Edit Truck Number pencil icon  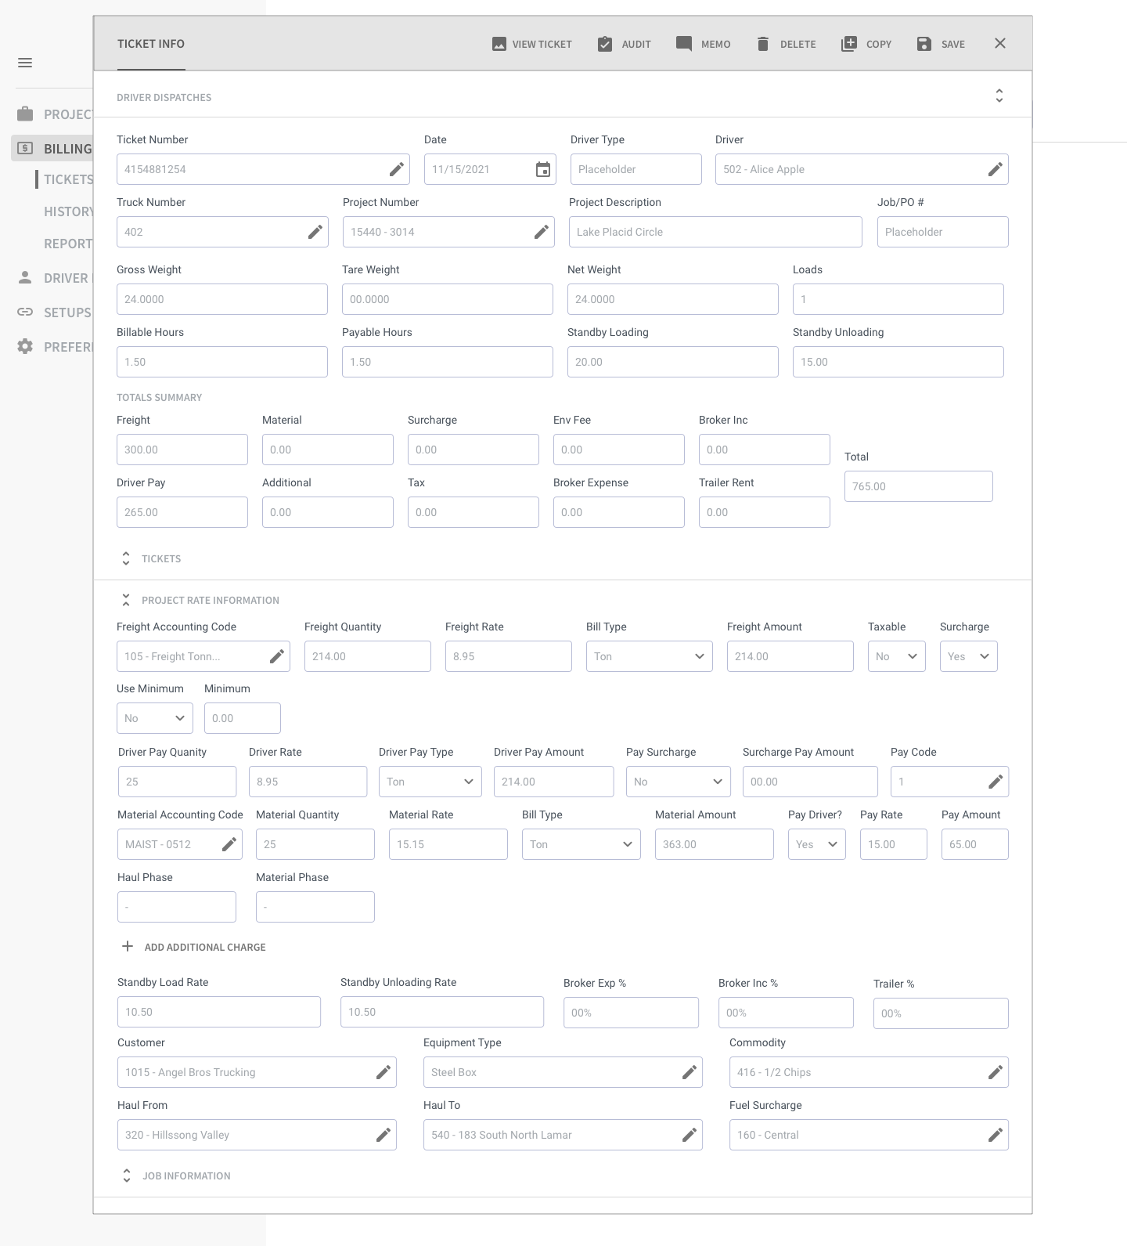pyautogui.click(x=315, y=232)
